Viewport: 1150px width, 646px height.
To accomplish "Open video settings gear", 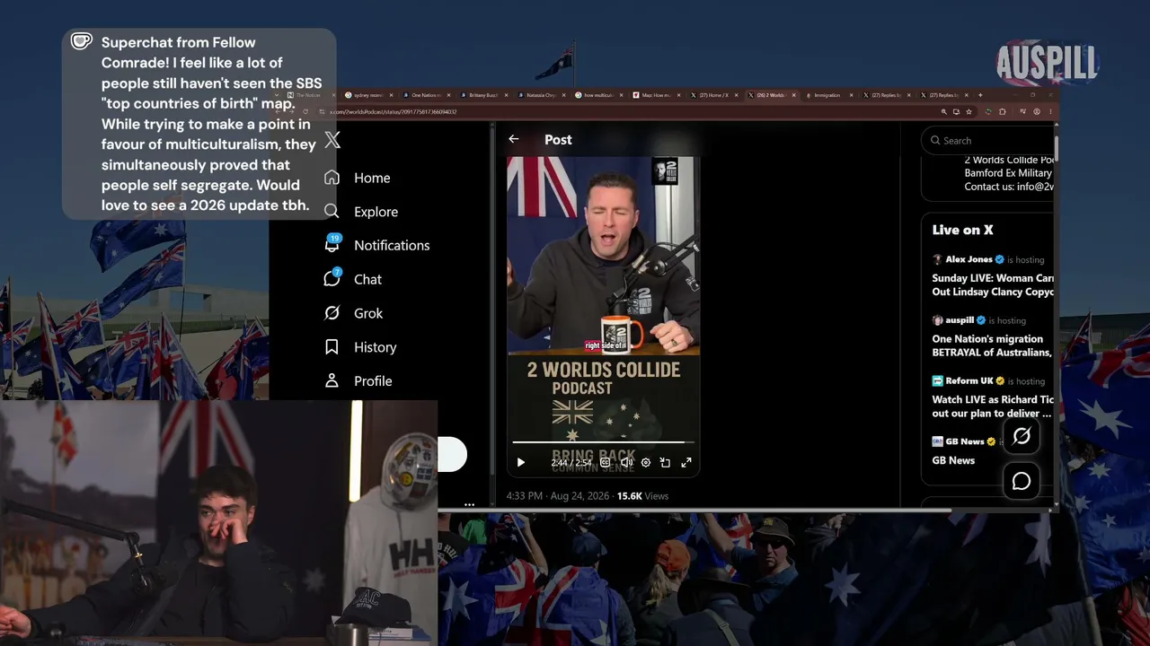I will coord(645,463).
